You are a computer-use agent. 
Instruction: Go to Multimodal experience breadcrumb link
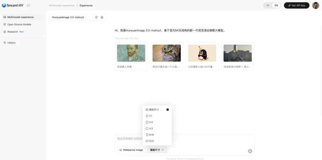(x=62, y=6)
